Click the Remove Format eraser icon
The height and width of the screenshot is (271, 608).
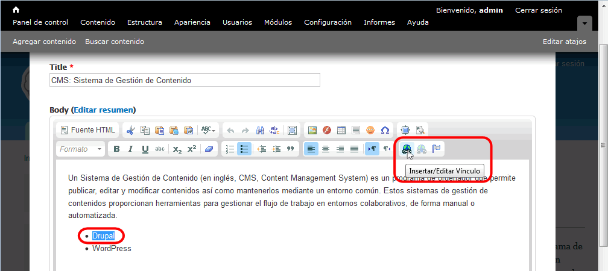coord(209,149)
